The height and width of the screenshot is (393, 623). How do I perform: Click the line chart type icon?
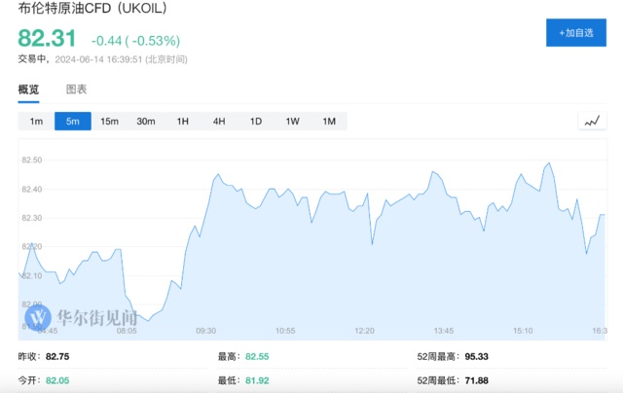[591, 122]
